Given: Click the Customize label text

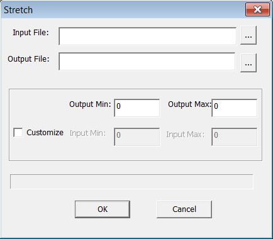Looking at the screenshot, I should pos(45,133).
